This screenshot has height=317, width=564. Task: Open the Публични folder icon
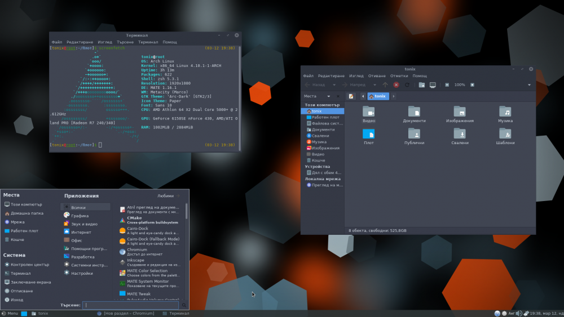pyautogui.click(x=414, y=134)
